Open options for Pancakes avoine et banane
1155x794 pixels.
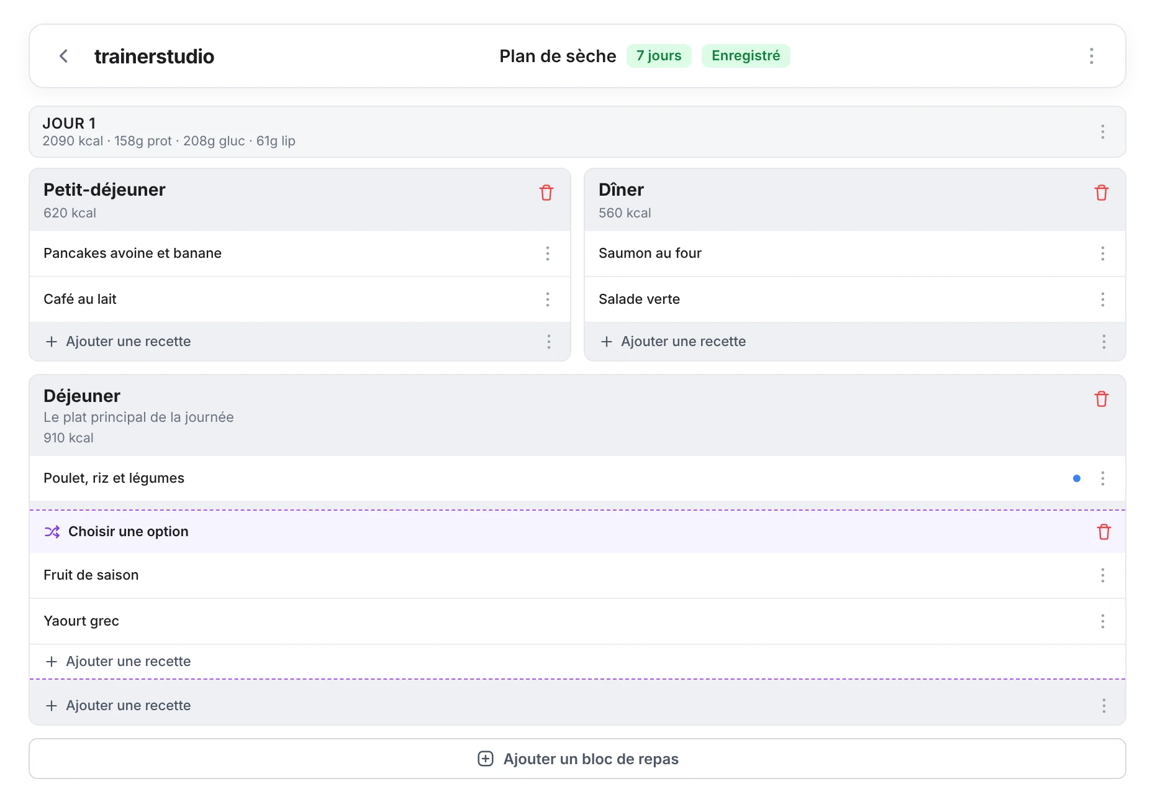coord(548,253)
